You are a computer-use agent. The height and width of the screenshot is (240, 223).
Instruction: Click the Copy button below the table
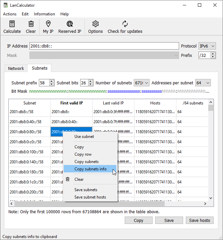coord(138,220)
